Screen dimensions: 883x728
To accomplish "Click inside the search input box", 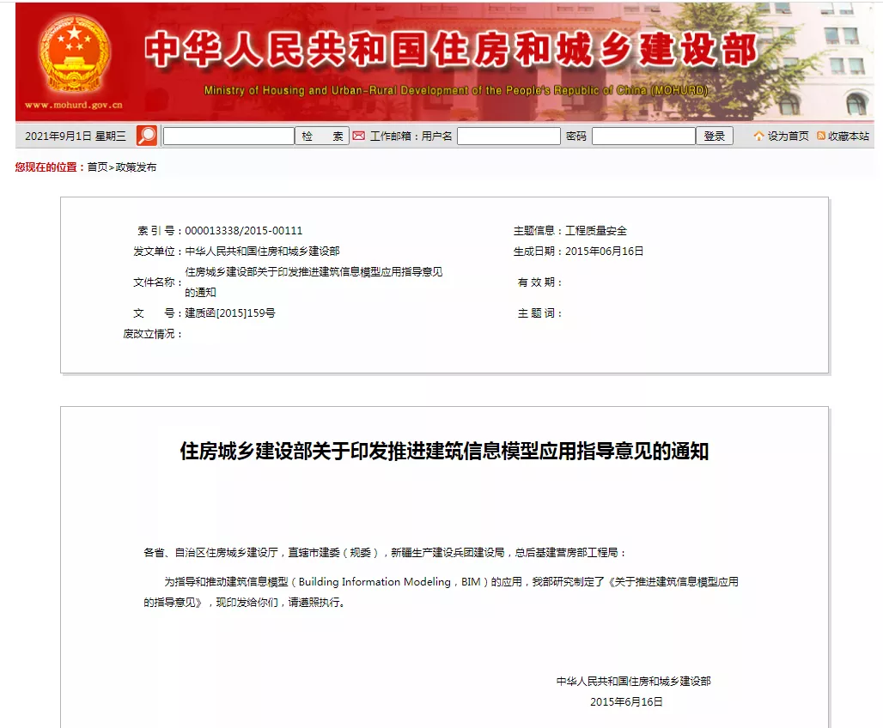I will (x=228, y=135).
